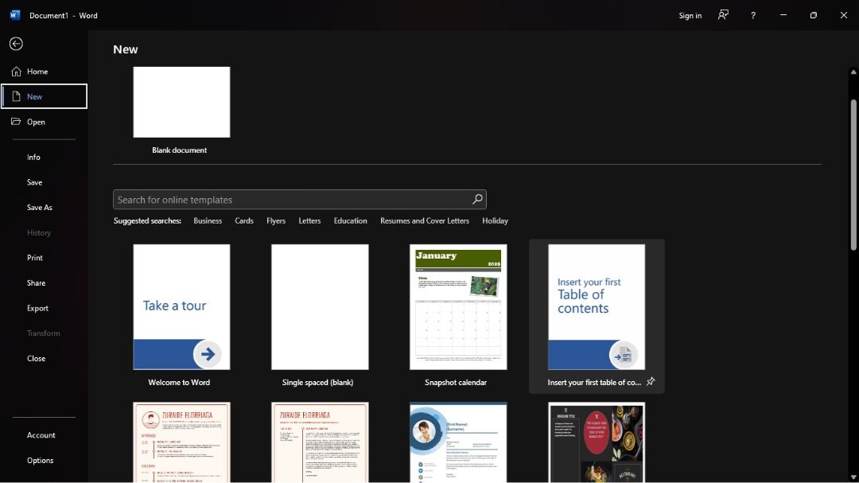Image resolution: width=859 pixels, height=483 pixels.
Task: Open Word Options
Action: coord(40,461)
